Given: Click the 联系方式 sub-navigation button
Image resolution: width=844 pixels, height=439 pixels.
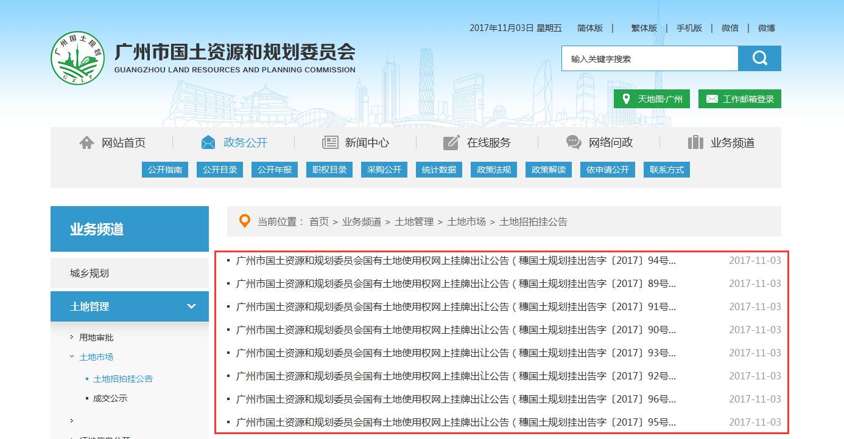Looking at the screenshot, I should [x=667, y=170].
